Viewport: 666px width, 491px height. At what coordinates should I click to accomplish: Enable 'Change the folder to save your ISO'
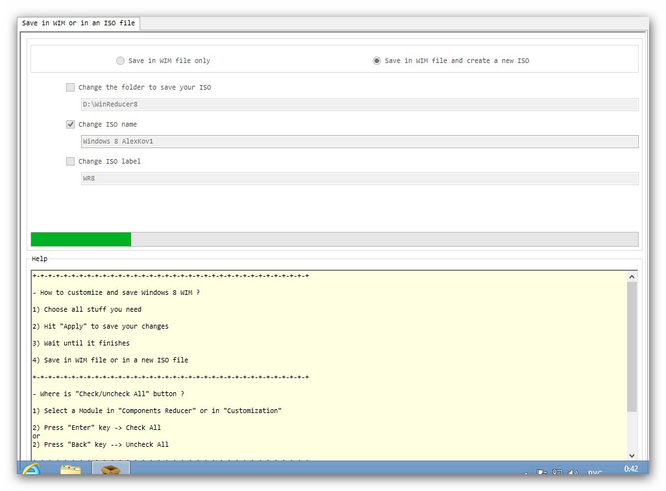[71, 88]
